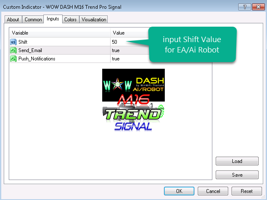The width and height of the screenshot is (267, 200).
Task: Select the Shift variable name
Action: point(23,42)
